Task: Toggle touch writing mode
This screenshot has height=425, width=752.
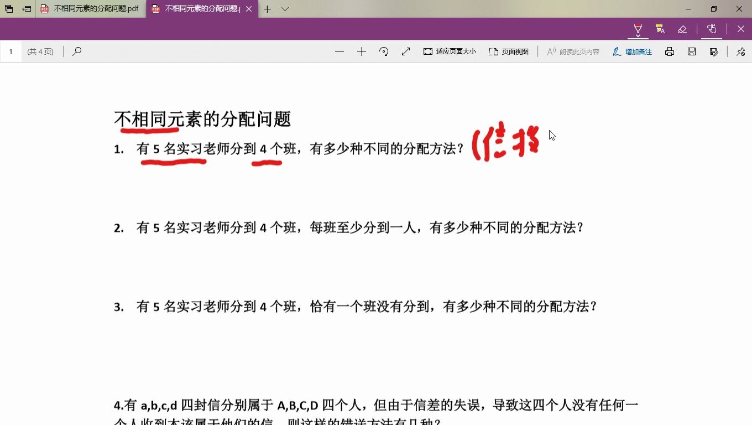Action: click(712, 29)
